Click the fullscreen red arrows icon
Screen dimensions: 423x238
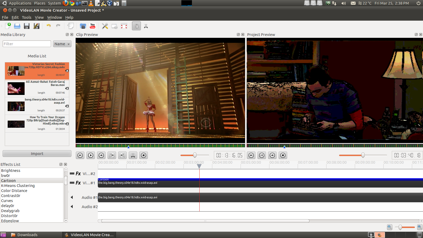tap(124, 26)
